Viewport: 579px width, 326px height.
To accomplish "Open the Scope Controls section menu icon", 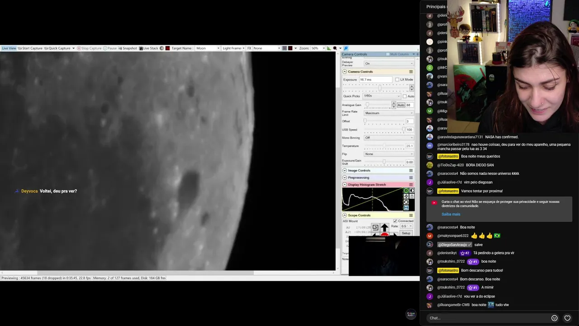I will (x=411, y=215).
